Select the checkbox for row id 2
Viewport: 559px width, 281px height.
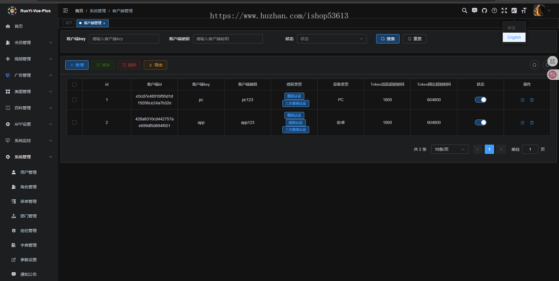[75, 123]
